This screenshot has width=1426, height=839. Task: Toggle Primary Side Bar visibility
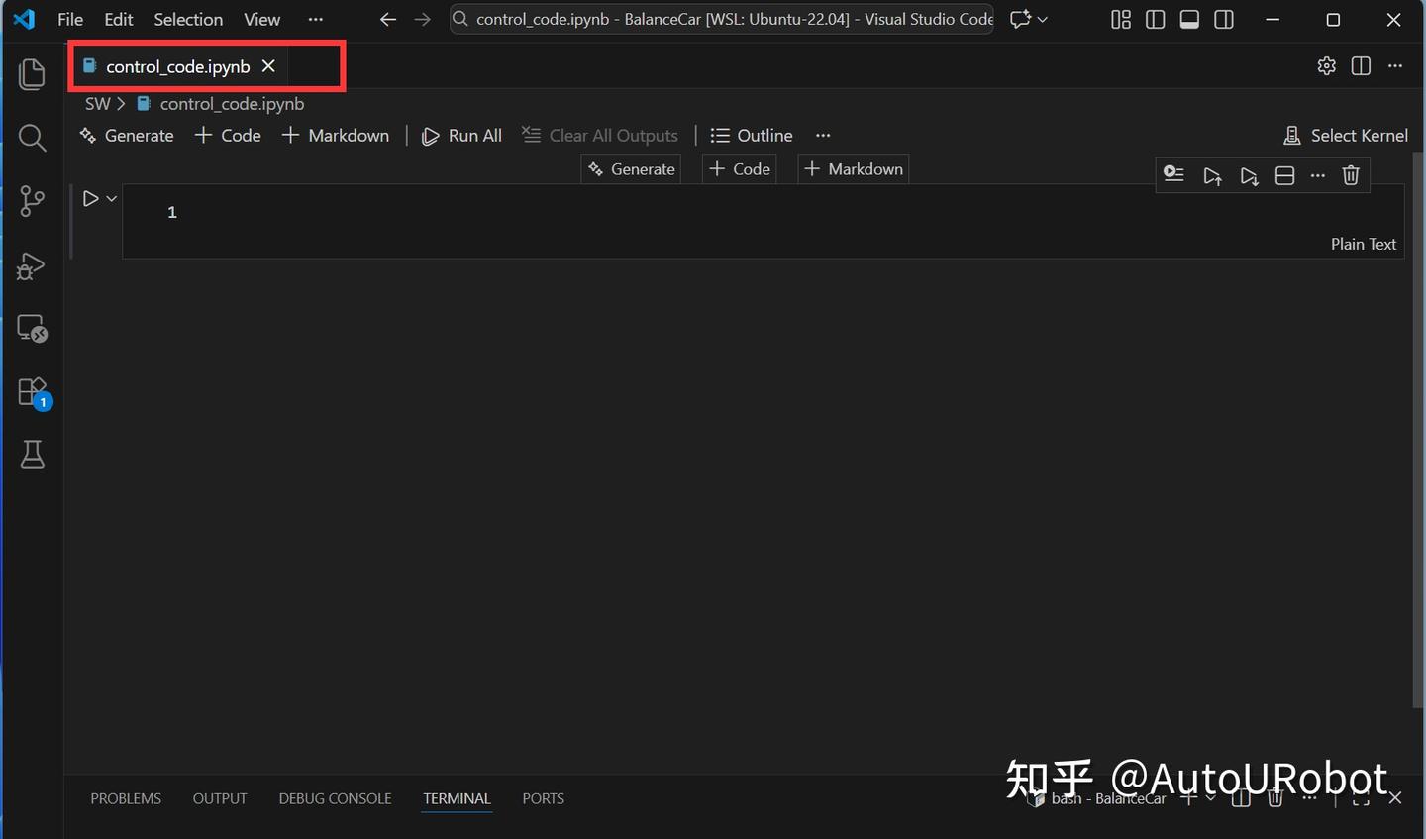tap(1155, 19)
